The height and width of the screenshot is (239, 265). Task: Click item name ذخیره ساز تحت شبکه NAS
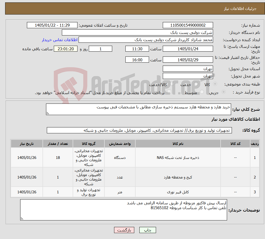click(178, 158)
